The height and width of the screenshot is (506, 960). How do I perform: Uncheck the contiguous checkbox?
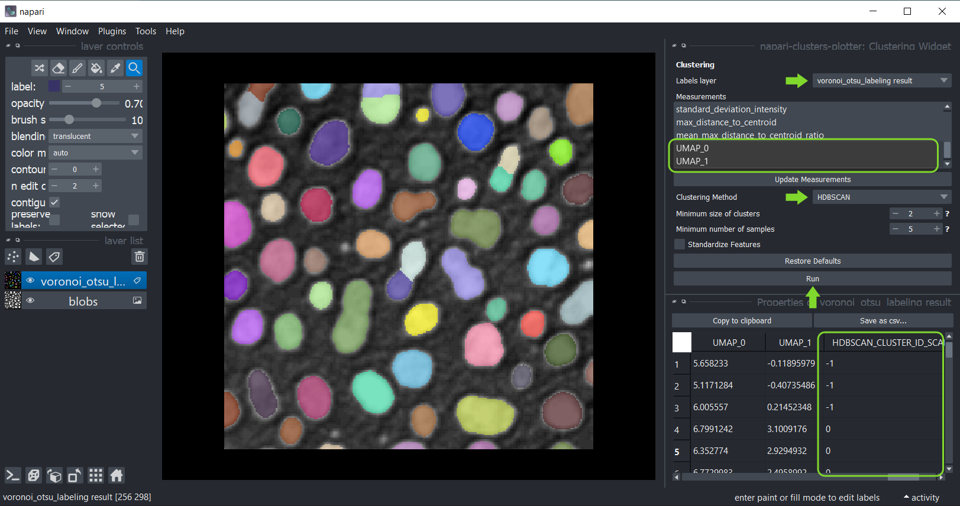[x=54, y=202]
